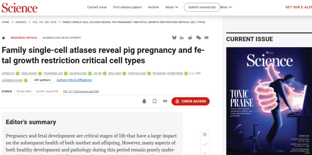Open the DOI 10.1126/science.adu7265 link
Image resolution: width=312 pixels, height=155 pixels.
pyautogui.click(x=81, y=92)
